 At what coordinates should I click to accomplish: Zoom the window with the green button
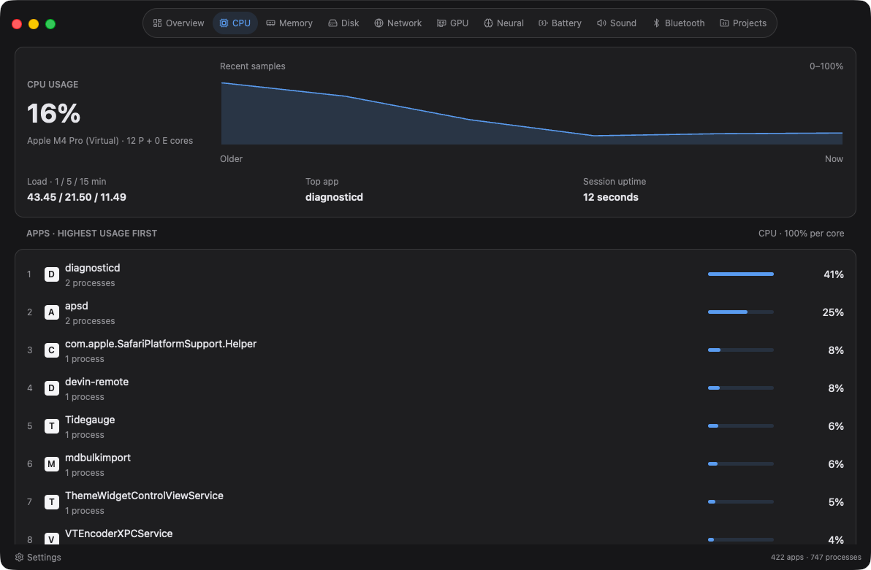point(50,24)
